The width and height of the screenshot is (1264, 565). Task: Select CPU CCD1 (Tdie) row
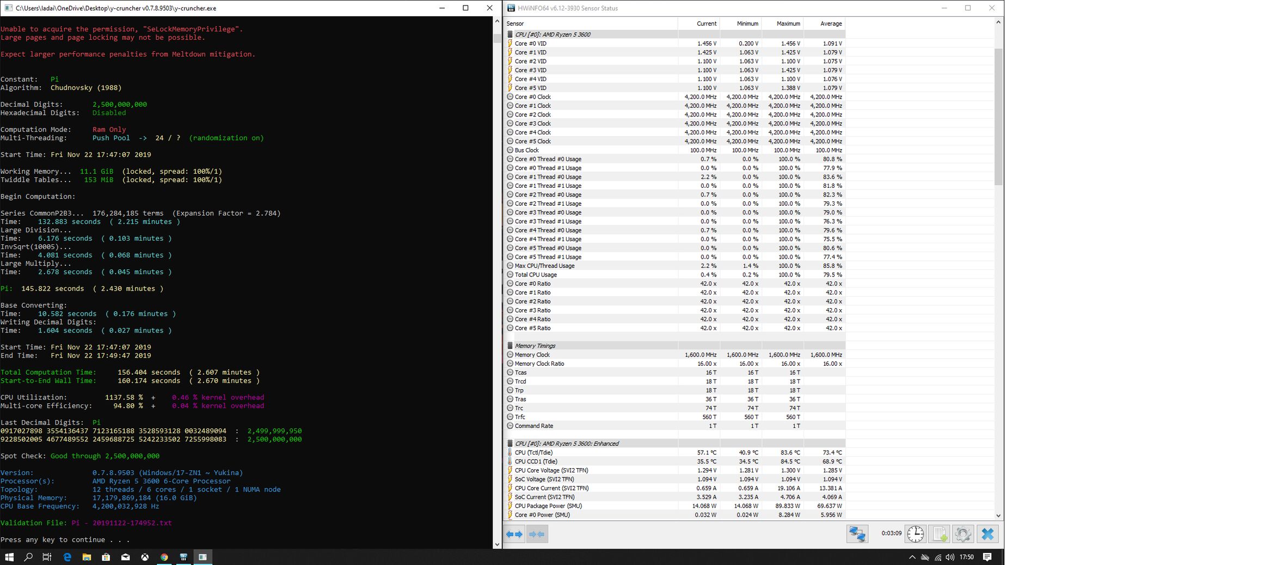click(675, 462)
